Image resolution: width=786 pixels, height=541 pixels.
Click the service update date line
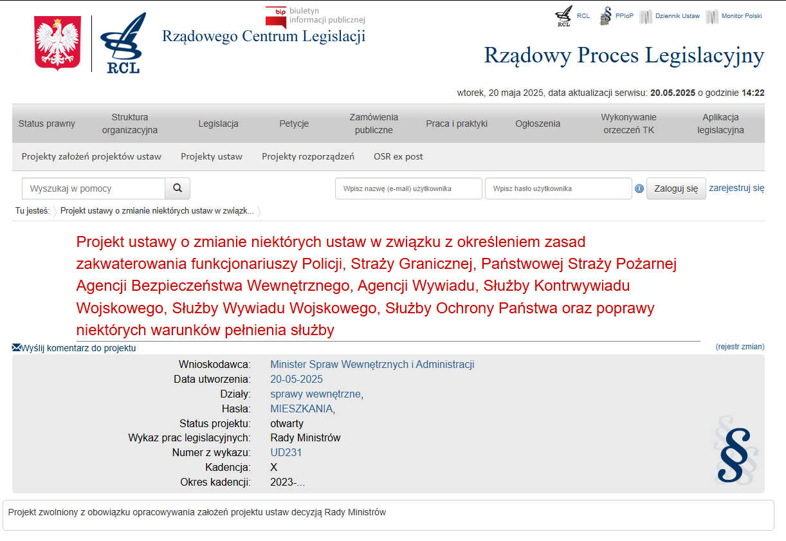611,93
